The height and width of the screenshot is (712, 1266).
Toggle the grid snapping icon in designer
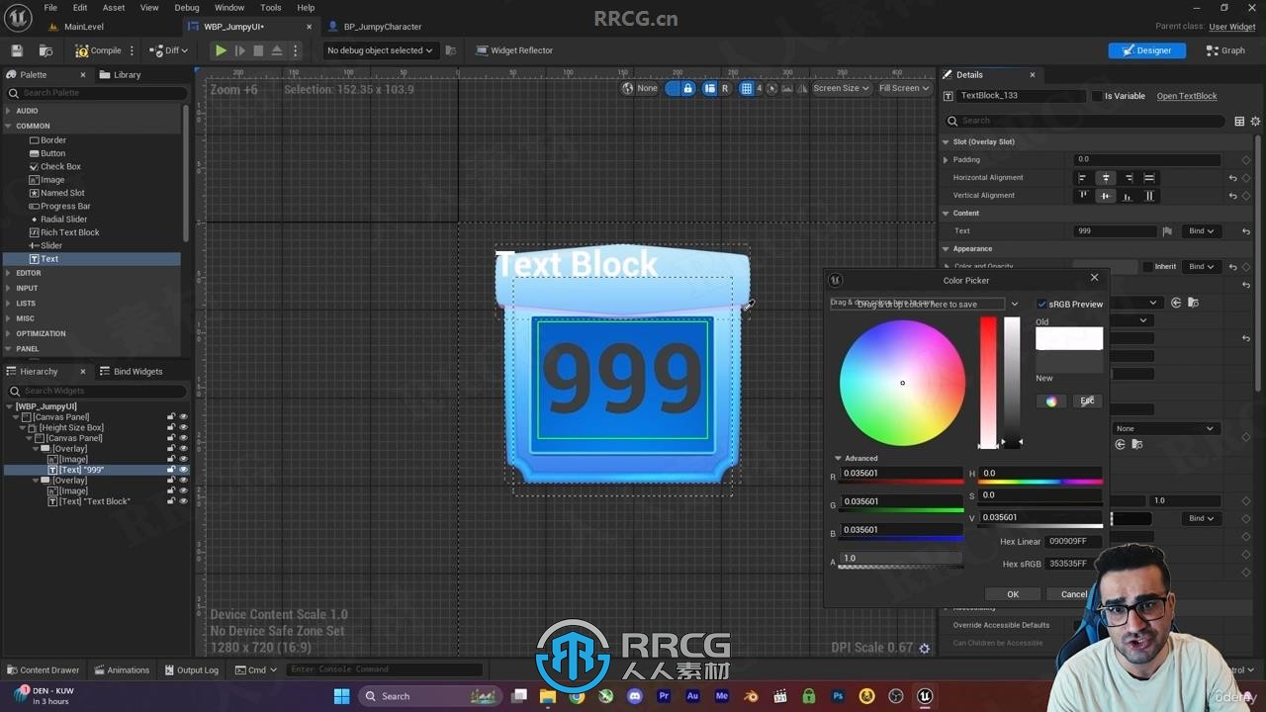[747, 88]
